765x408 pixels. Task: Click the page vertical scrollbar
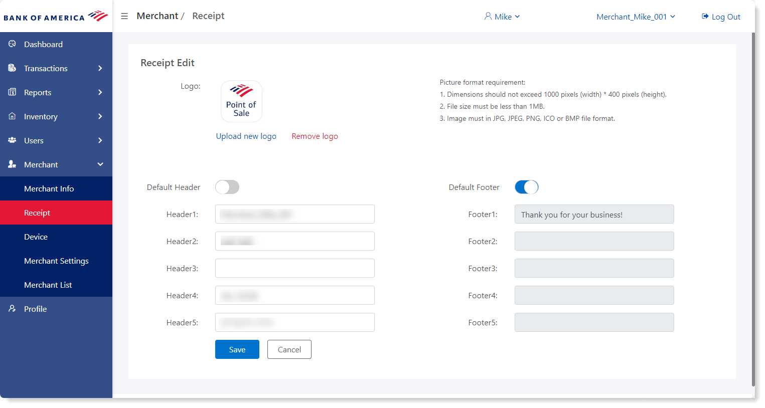(753, 210)
